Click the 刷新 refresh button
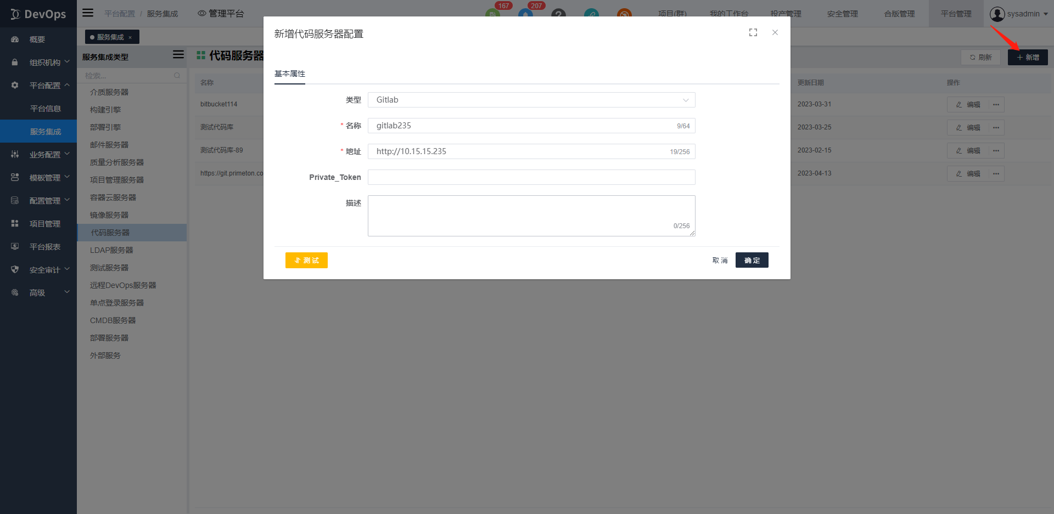1054x514 pixels. tap(980, 57)
